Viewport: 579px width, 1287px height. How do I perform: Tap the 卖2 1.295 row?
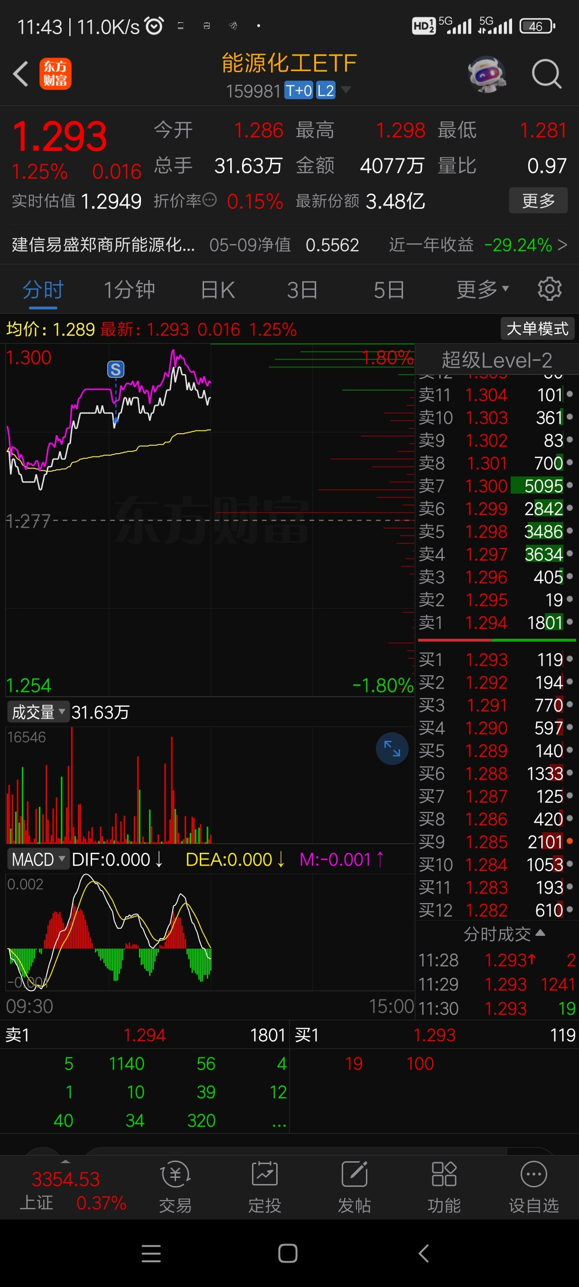496,599
